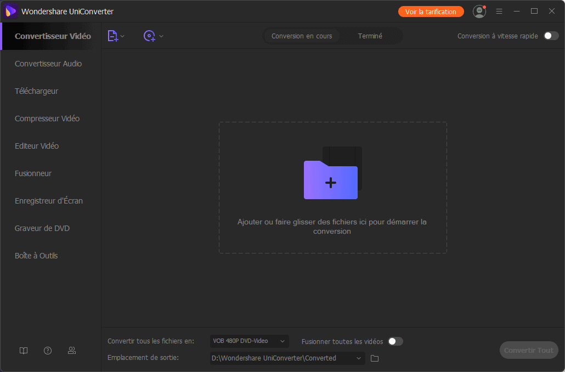Click the Add Files icon
Screen dimensions: 565x372
pos(113,36)
